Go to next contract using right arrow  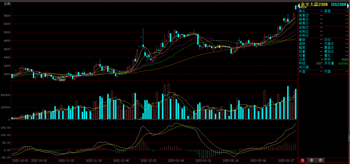[x=348, y=4]
